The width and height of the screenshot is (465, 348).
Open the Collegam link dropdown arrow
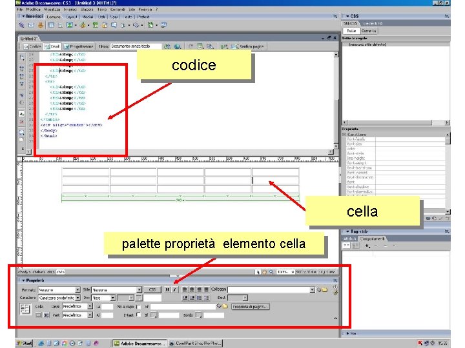(x=313, y=290)
